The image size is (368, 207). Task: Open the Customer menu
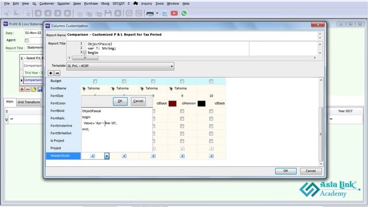click(47, 3)
